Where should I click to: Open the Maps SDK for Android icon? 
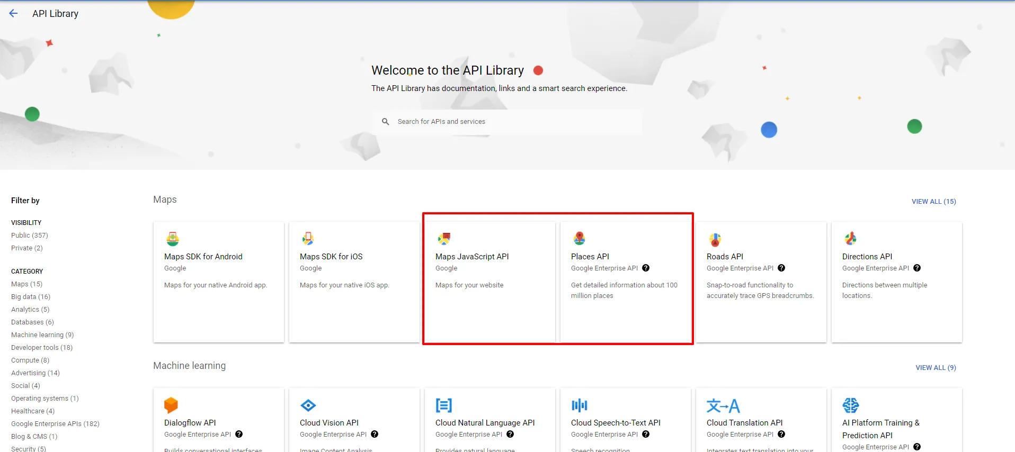click(173, 239)
